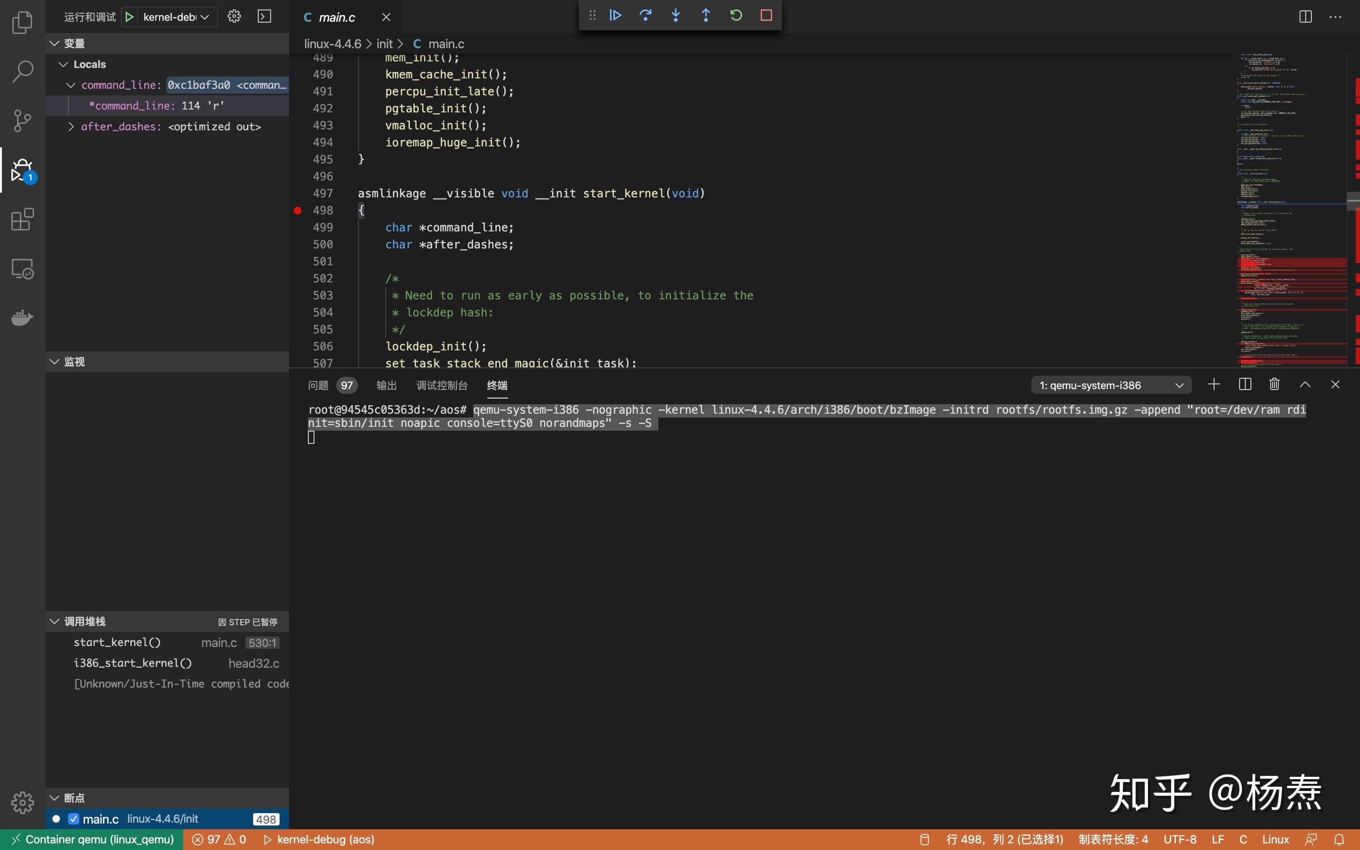
Task: Select i386_start_kernel() call stack frame
Action: tap(133, 663)
